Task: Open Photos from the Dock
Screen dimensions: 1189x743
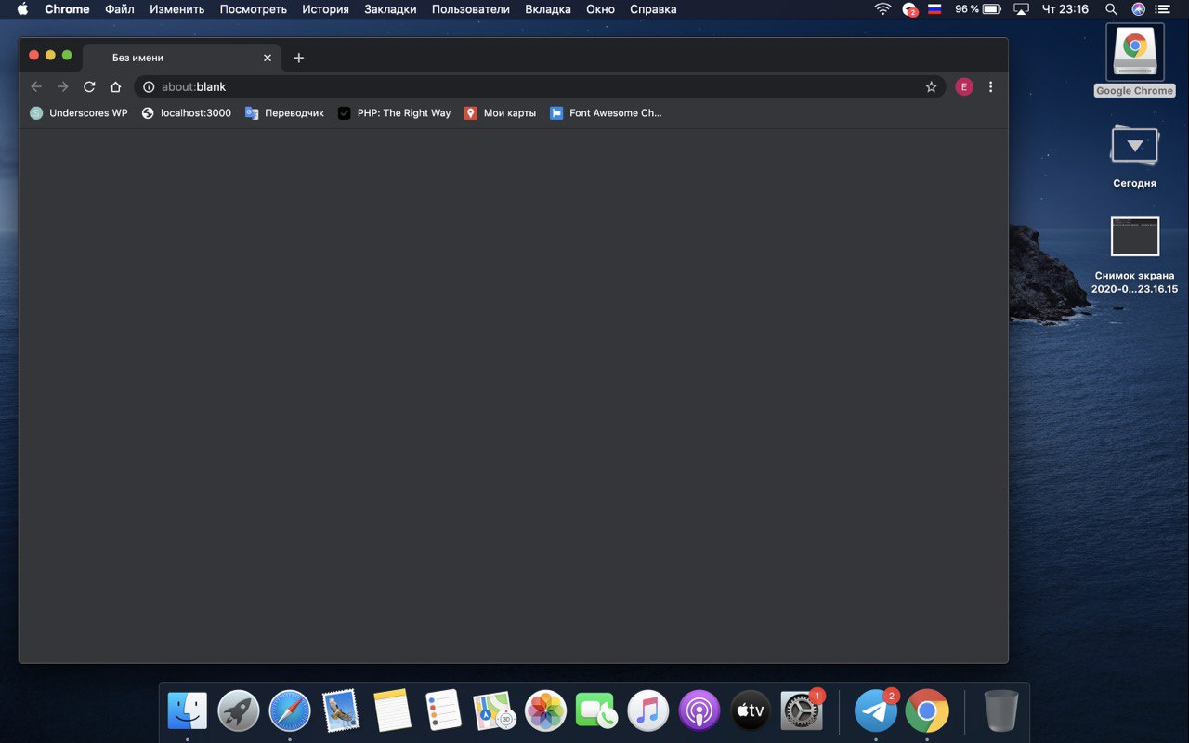Action: [x=546, y=711]
